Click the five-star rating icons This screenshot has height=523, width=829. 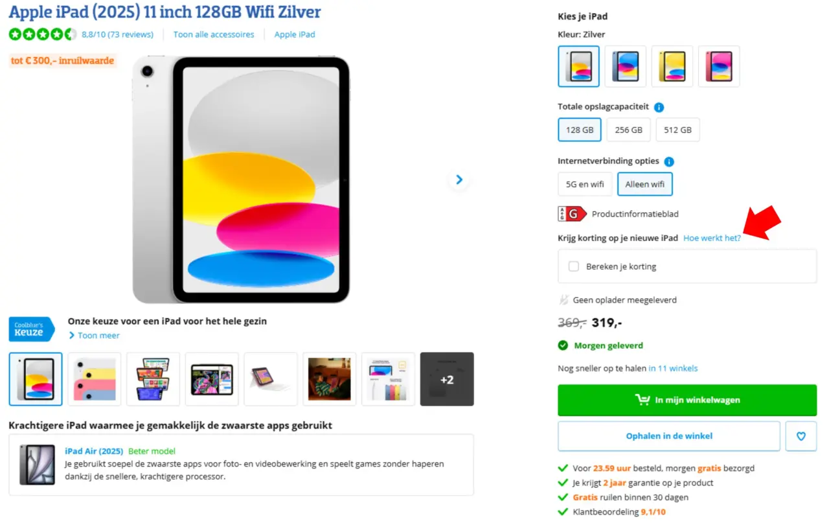click(x=43, y=34)
